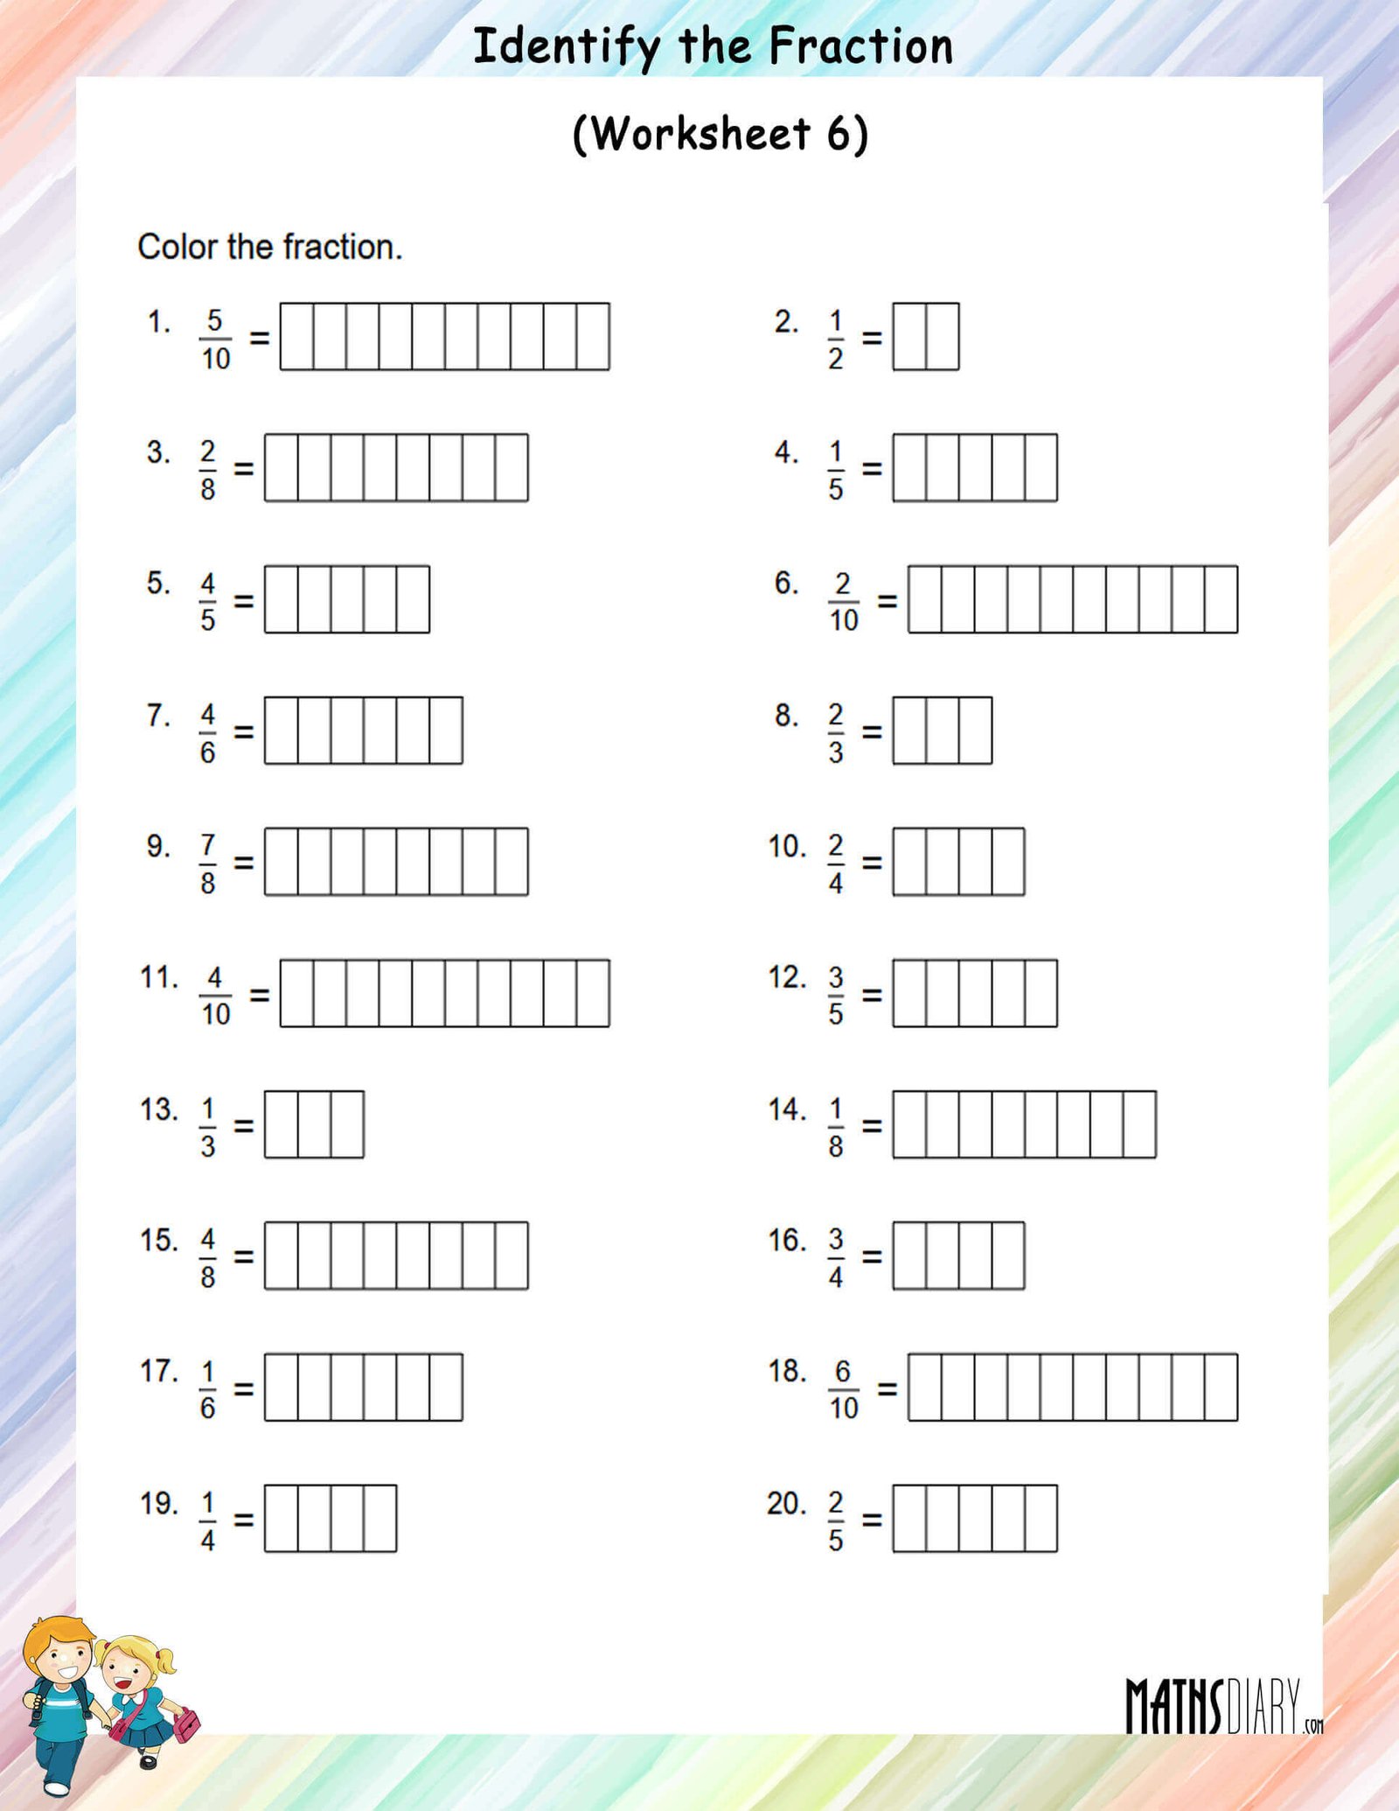Click the two-box strip for question 2
The width and height of the screenshot is (1399, 1811).
926,337
